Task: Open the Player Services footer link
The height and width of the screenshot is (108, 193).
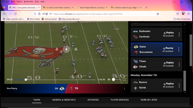Action: coord(119,100)
